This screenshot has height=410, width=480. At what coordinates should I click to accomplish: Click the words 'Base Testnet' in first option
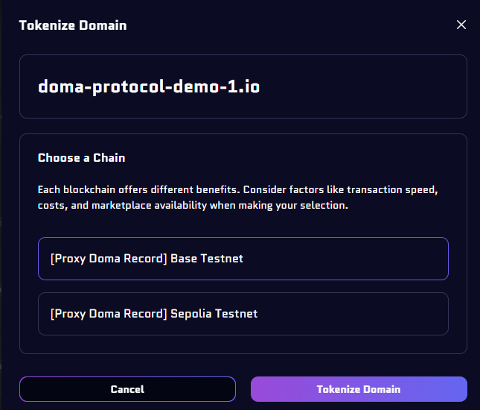click(x=207, y=259)
